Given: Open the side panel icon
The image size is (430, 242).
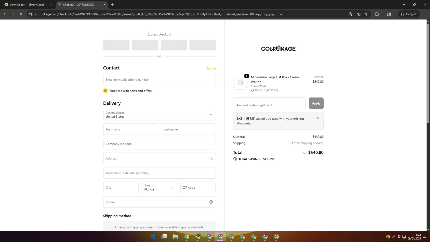Looking at the screenshot, I should click(x=389, y=14).
